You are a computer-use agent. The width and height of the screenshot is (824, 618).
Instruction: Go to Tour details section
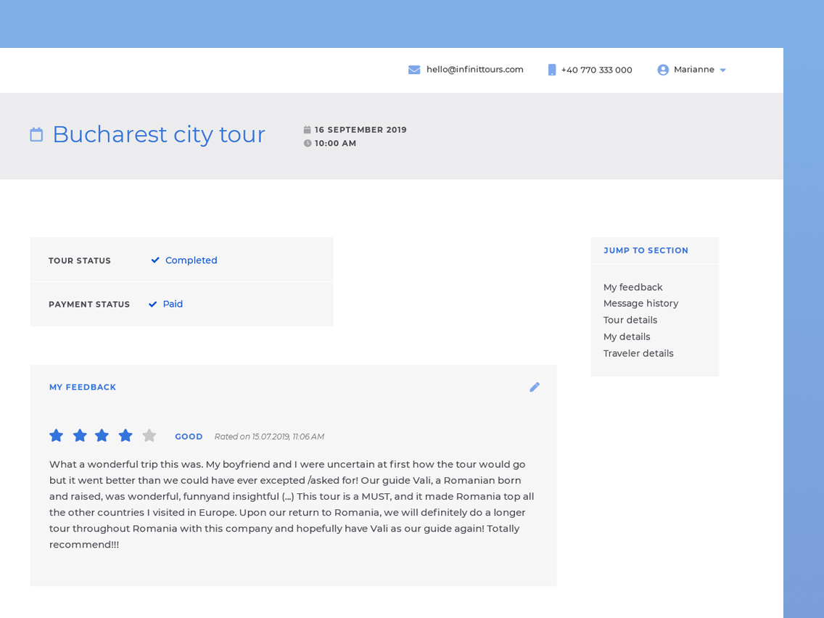tap(630, 320)
